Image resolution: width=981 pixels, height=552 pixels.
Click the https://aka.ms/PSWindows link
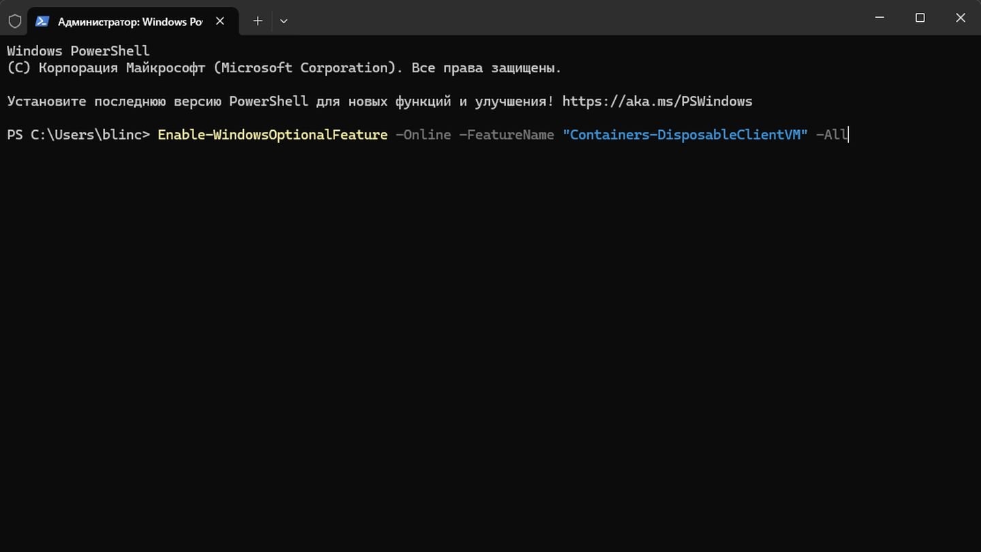pyautogui.click(x=657, y=102)
